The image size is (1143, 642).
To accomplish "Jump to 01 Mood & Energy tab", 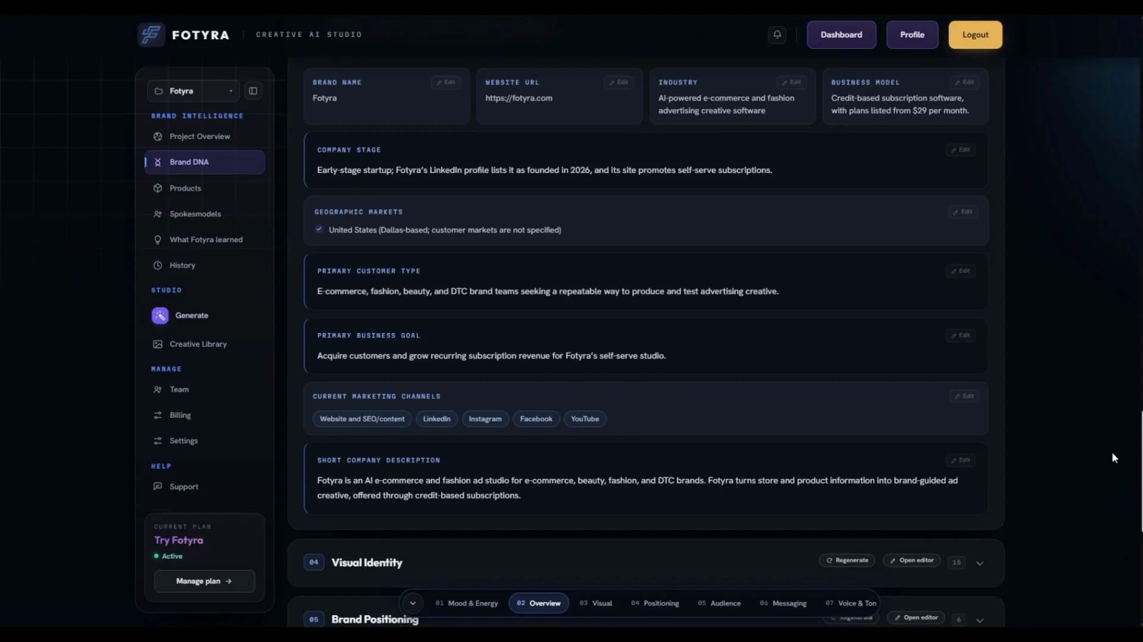I will 467,603.
